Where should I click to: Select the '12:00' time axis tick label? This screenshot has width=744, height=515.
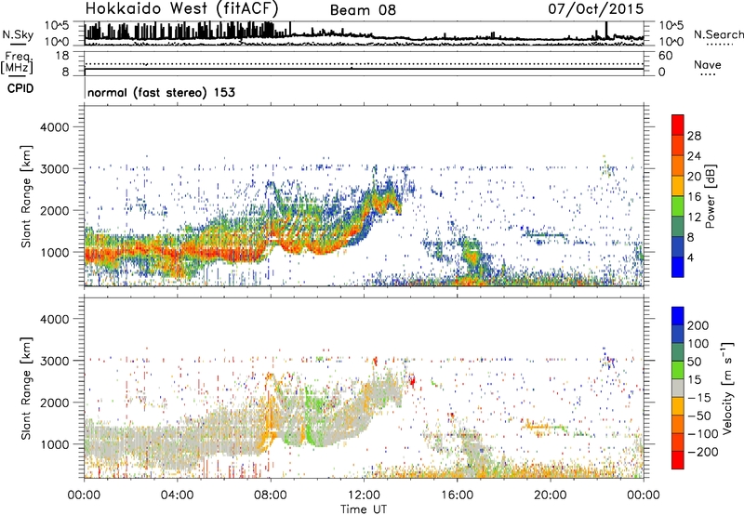click(x=364, y=495)
